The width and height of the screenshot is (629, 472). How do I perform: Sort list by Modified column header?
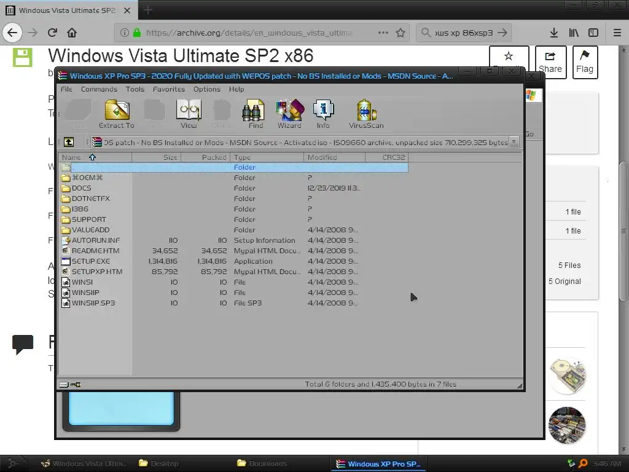[x=335, y=157]
